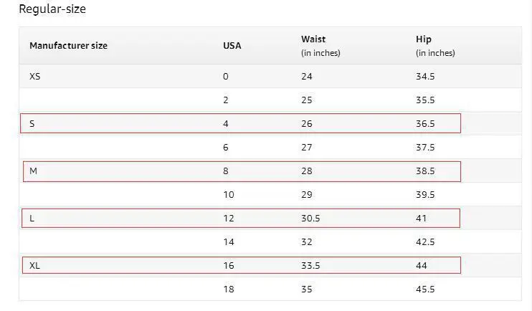Select the highlighted S size row label

click(x=32, y=123)
